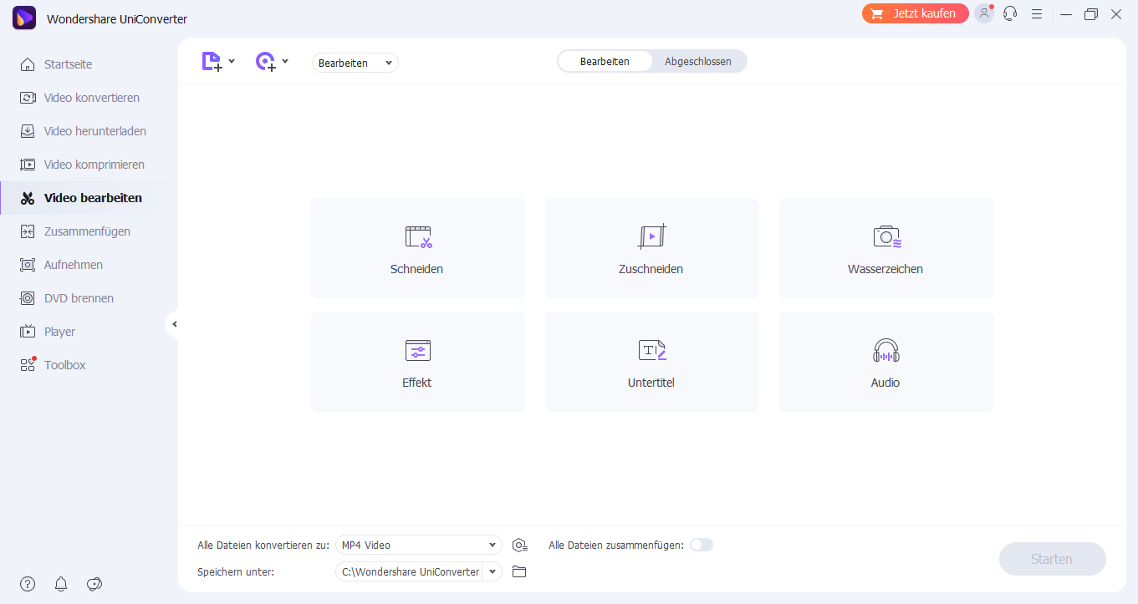Open the user account icon
1138x604 pixels.
coord(984,13)
